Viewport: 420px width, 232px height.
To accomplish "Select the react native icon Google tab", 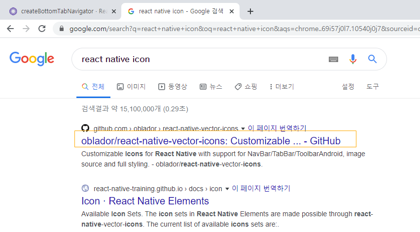I will 180,11.
